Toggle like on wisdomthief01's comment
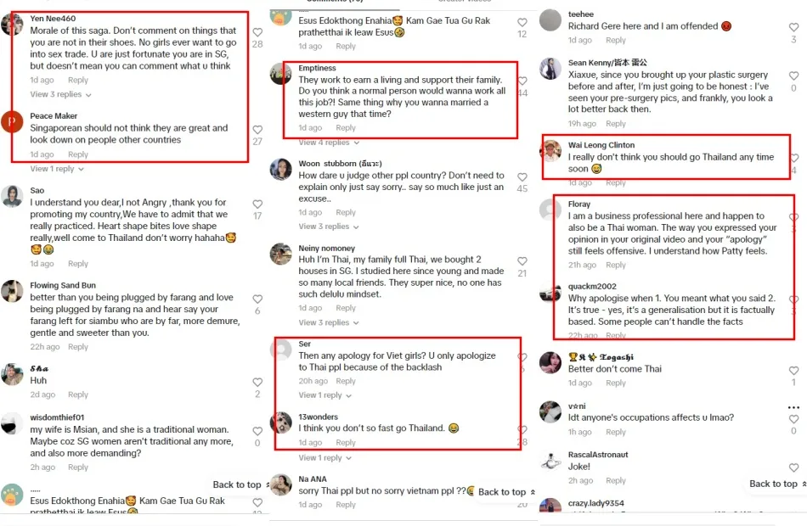 (x=257, y=430)
